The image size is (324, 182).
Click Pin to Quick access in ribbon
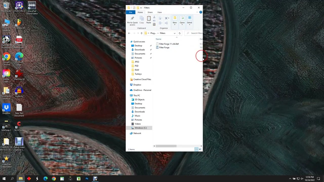(x=132, y=21)
